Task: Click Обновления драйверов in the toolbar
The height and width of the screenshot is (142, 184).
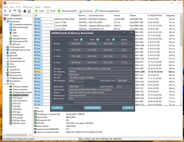Action: 107,11
